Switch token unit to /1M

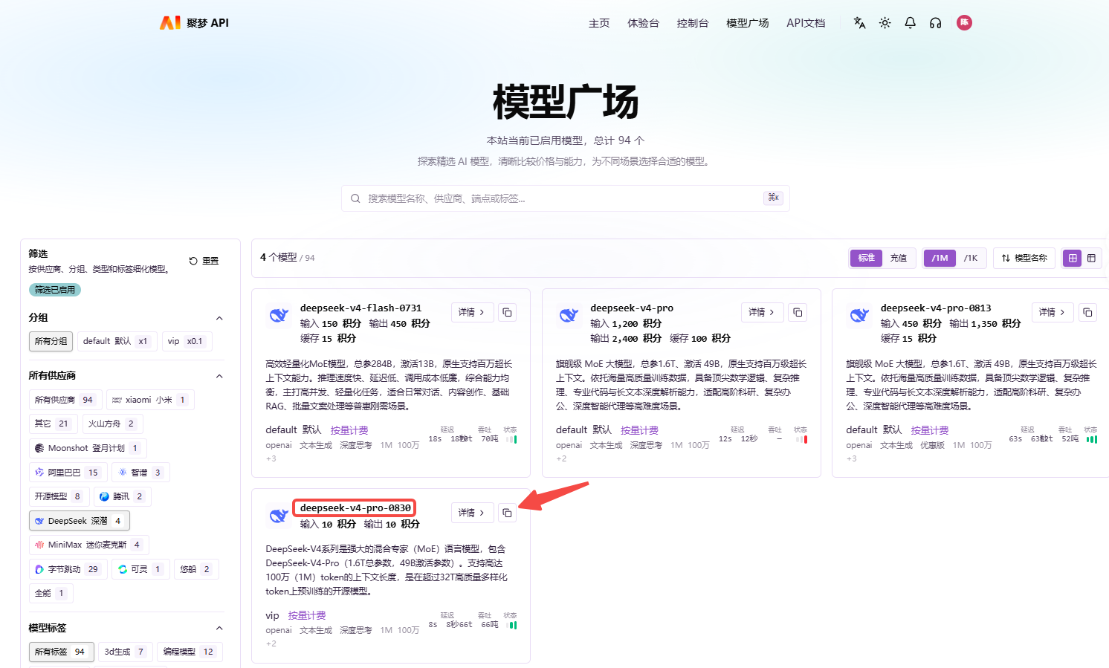pyautogui.click(x=940, y=258)
